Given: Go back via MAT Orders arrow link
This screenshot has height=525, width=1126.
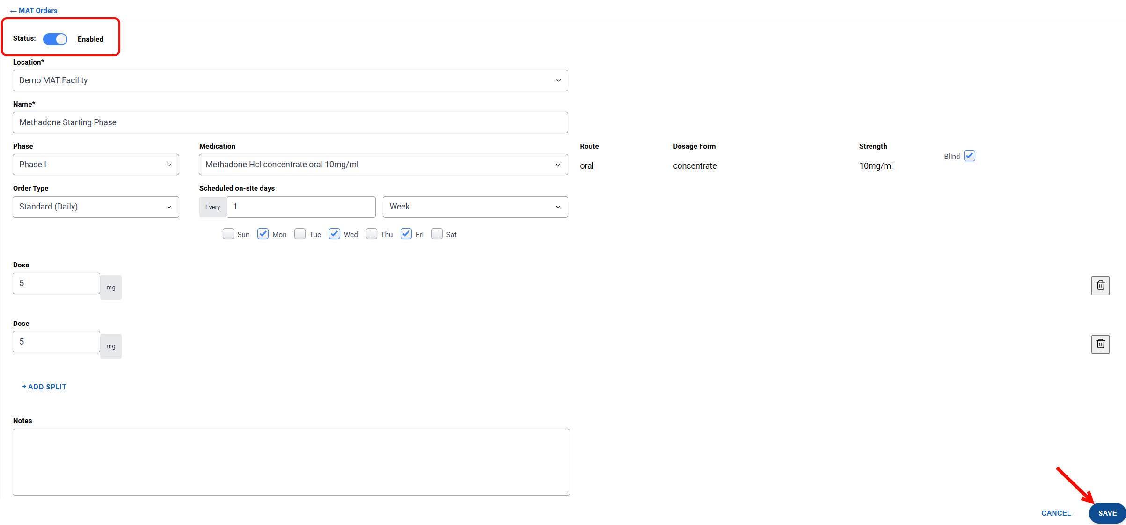Looking at the screenshot, I should click(34, 11).
